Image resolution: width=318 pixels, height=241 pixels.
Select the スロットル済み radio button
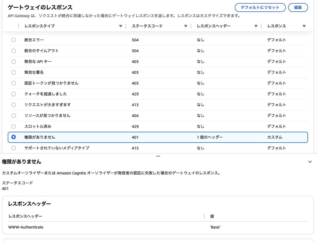coord(14,126)
